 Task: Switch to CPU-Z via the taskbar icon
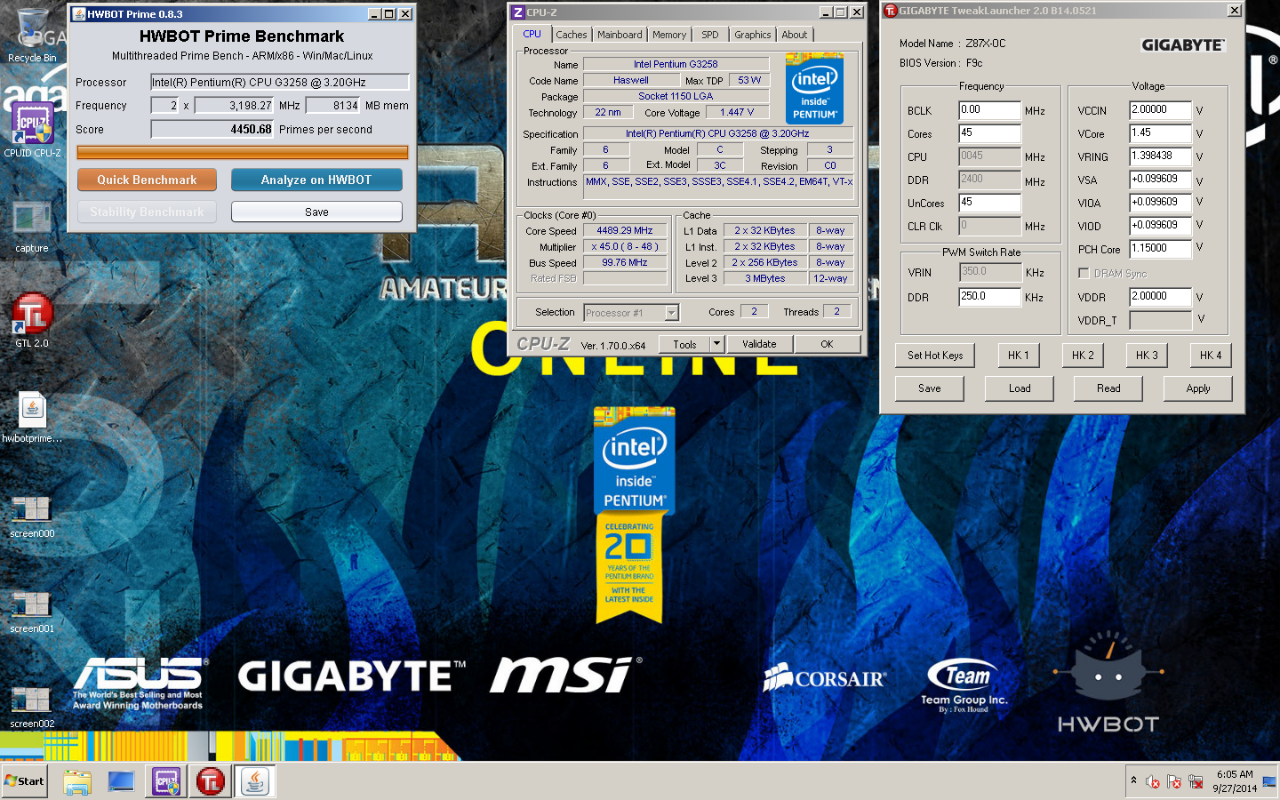[166, 782]
